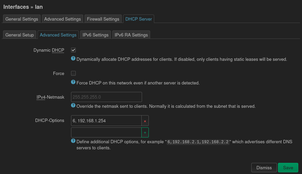This screenshot has width=302, height=174.
Task: Remove the 6, 192.168.1.254 DHCP option
Action: (145, 121)
